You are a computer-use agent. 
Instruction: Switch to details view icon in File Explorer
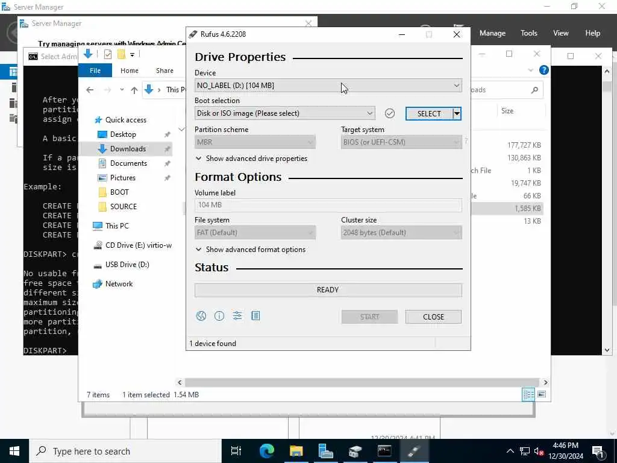pos(528,394)
